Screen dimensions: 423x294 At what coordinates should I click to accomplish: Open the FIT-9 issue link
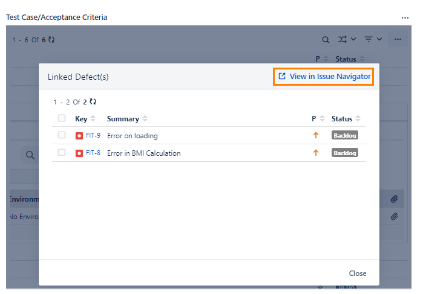coord(93,135)
